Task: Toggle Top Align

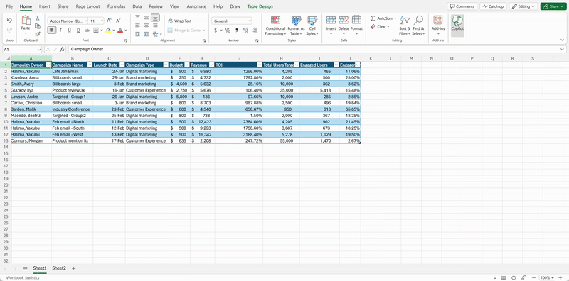Action: tap(137, 17)
